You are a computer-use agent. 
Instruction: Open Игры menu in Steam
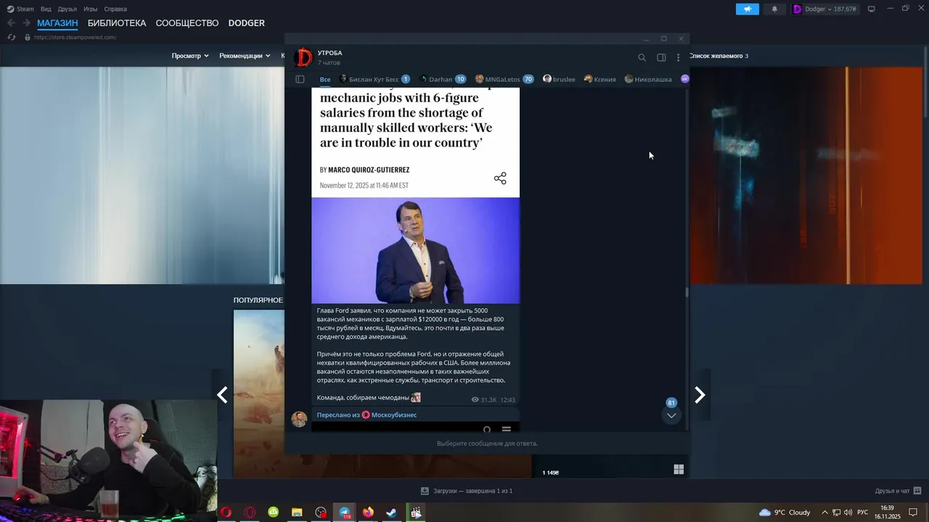coord(91,9)
